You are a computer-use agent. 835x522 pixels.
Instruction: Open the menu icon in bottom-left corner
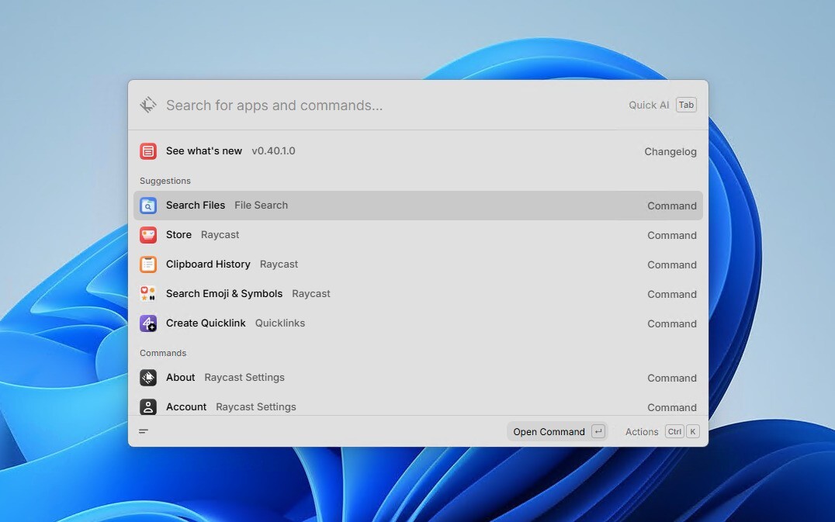pyautogui.click(x=144, y=431)
